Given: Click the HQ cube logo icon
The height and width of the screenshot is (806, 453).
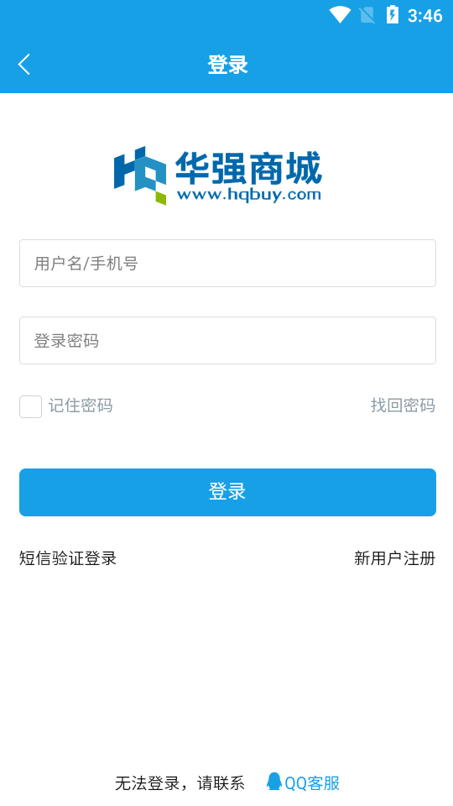Looking at the screenshot, I should pyautogui.click(x=140, y=175).
